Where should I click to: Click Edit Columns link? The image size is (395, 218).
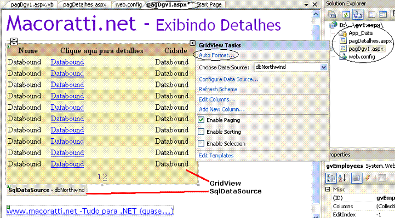point(216,99)
